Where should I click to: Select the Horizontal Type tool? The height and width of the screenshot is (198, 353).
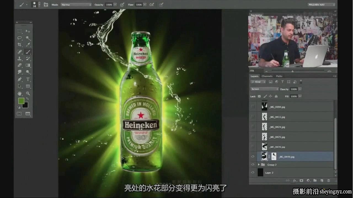(x=28, y=79)
